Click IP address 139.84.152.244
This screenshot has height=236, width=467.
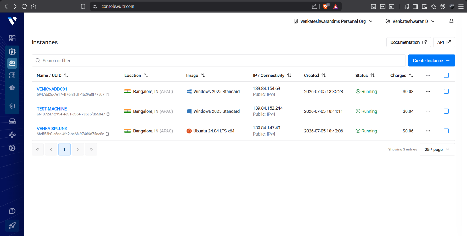point(268,108)
